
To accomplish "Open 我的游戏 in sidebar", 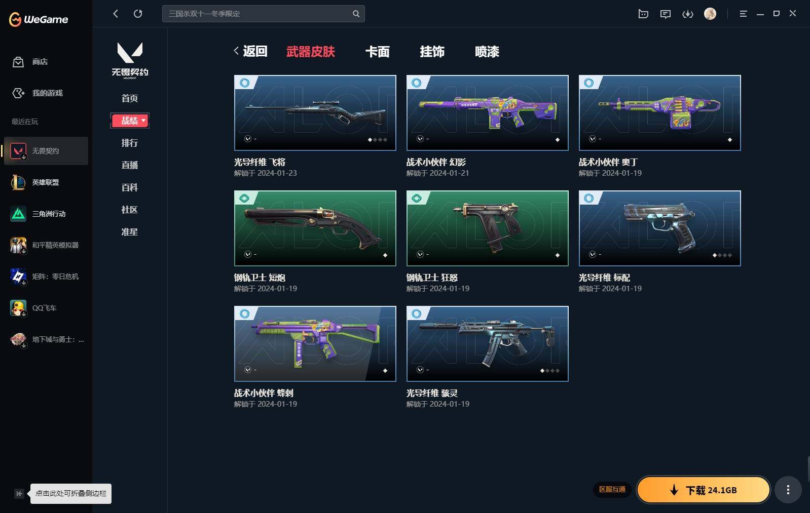I will click(38, 93).
